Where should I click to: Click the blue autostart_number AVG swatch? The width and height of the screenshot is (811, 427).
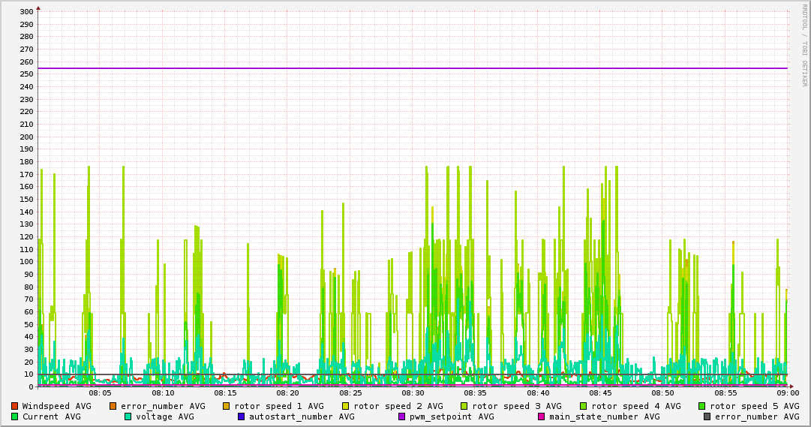(241, 416)
